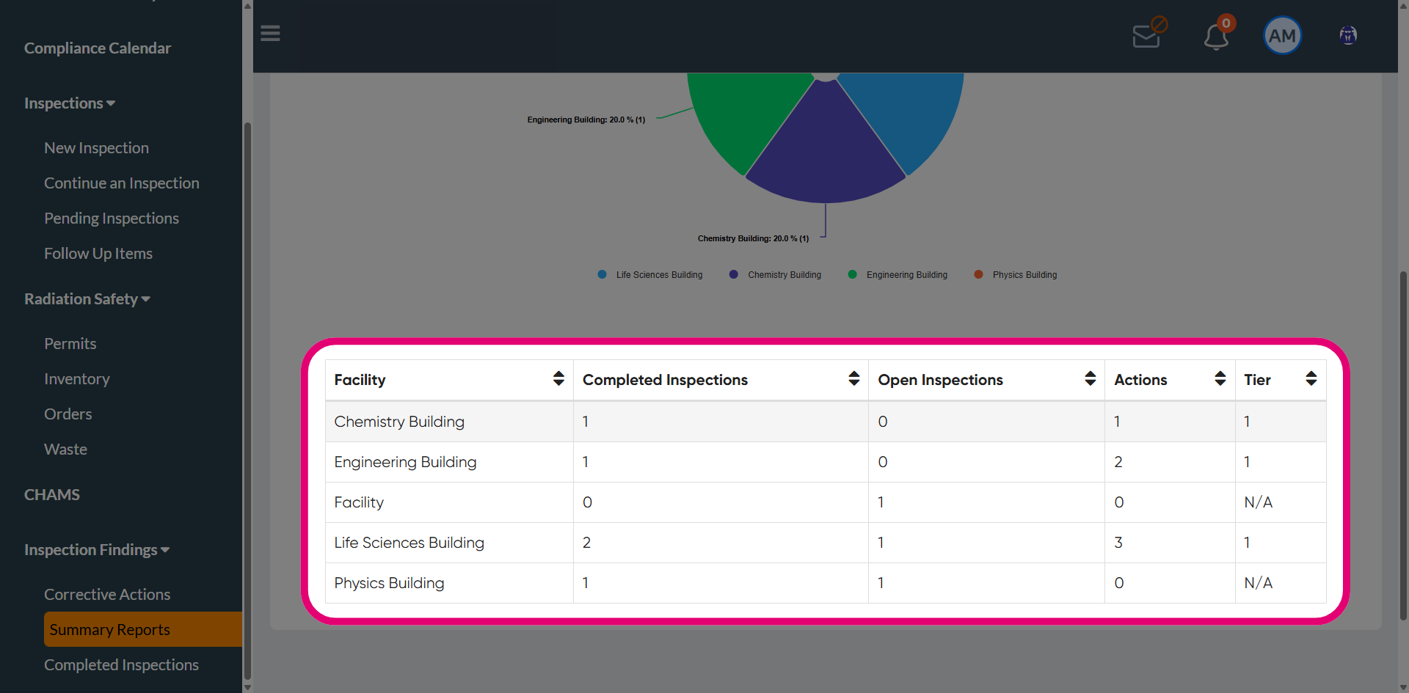Open the AM user avatar

pyautogui.click(x=1282, y=35)
